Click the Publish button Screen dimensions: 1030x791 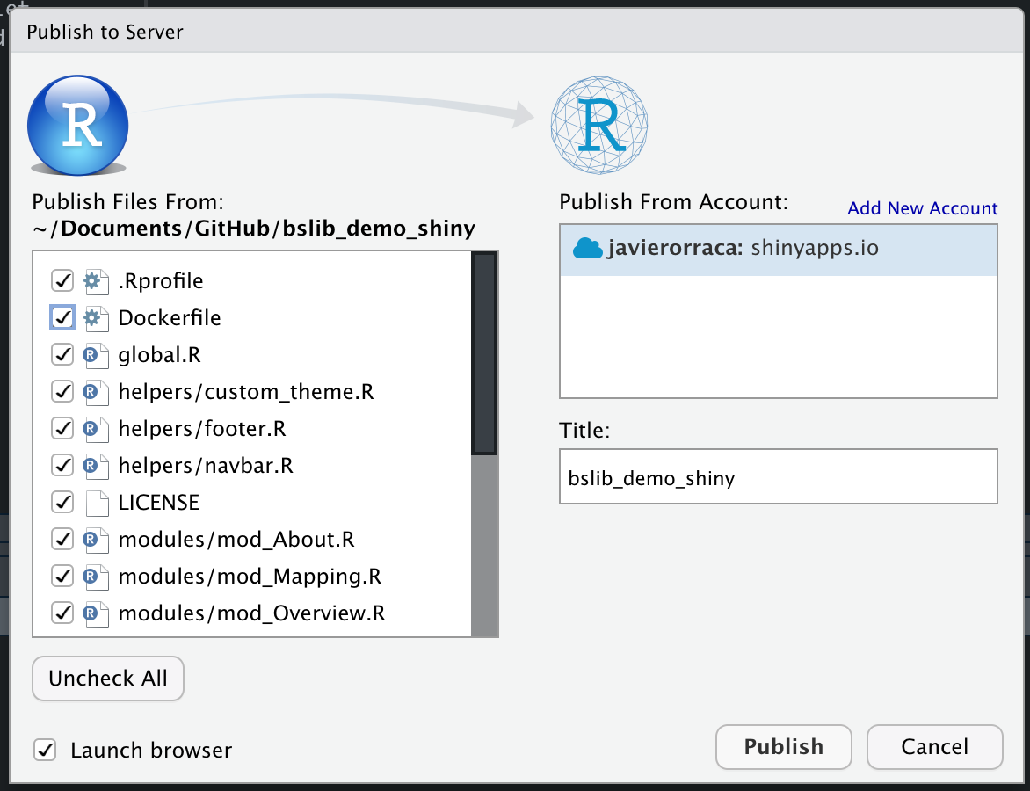point(784,747)
